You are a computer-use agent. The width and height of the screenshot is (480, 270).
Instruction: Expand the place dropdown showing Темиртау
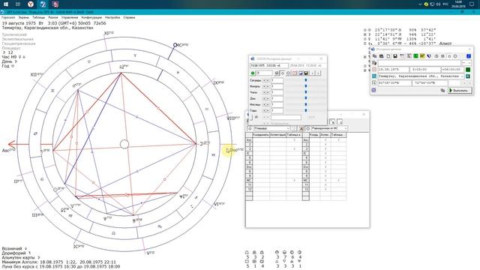tap(462, 76)
